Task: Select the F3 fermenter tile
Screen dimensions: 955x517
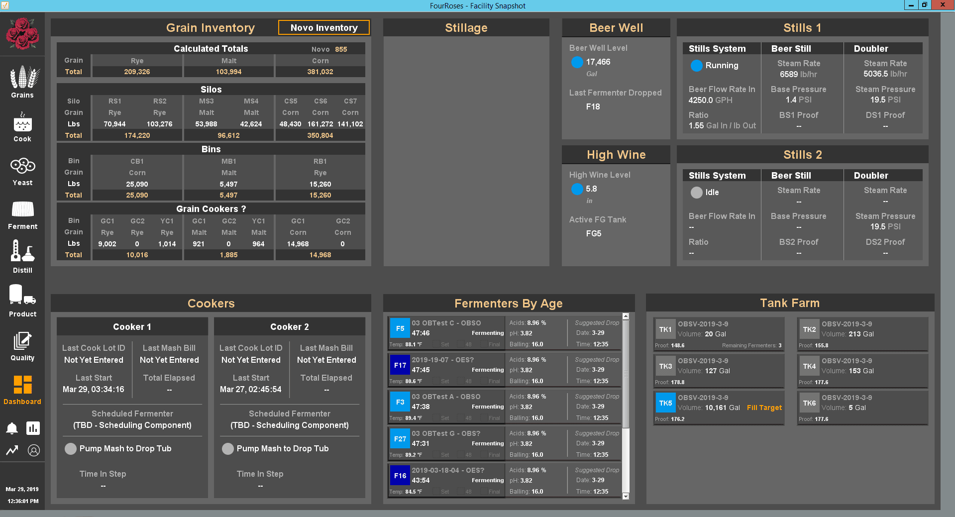Action: point(400,402)
